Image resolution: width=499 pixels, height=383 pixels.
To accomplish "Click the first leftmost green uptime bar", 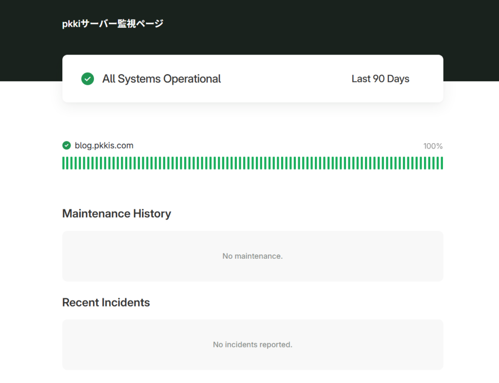I will [64, 163].
